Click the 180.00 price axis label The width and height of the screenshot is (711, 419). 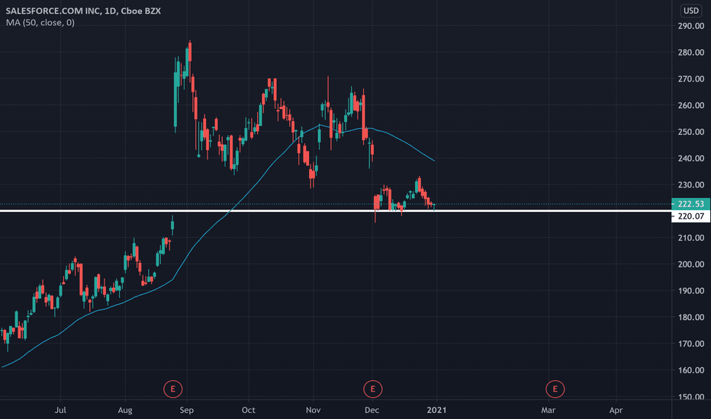point(691,317)
